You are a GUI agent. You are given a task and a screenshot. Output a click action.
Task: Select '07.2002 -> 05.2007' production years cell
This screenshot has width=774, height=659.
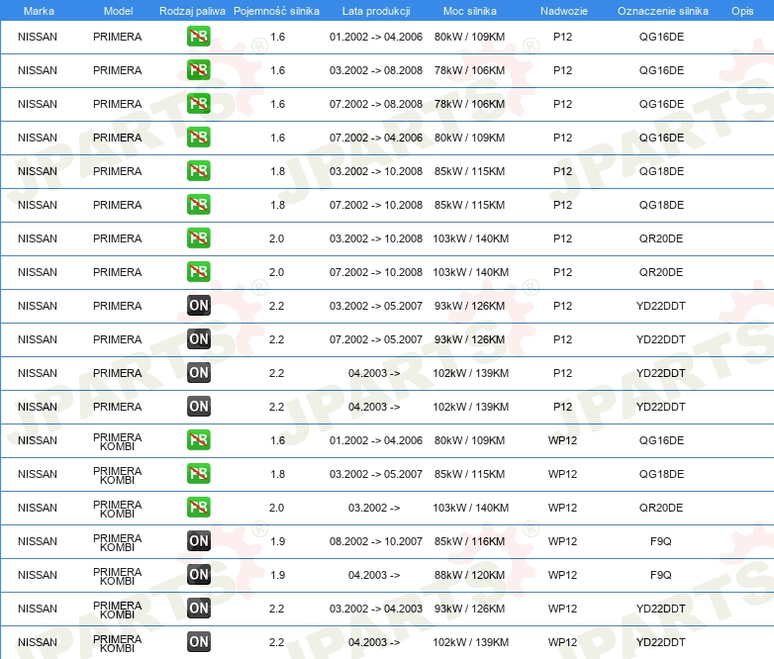[376, 339]
